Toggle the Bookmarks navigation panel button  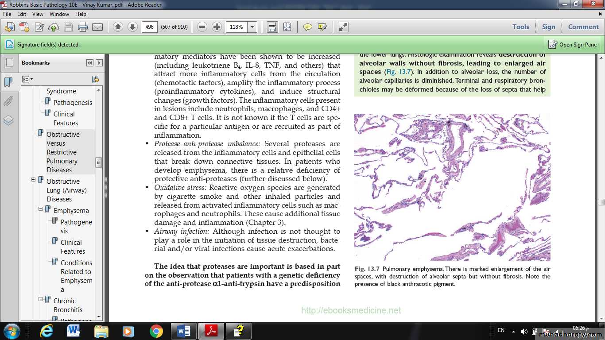pos(8,82)
